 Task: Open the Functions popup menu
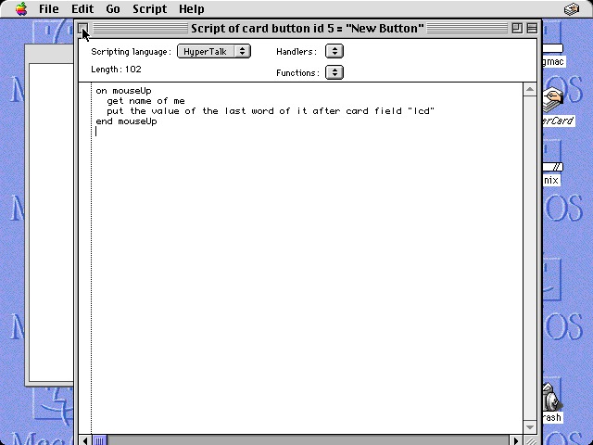(x=334, y=72)
